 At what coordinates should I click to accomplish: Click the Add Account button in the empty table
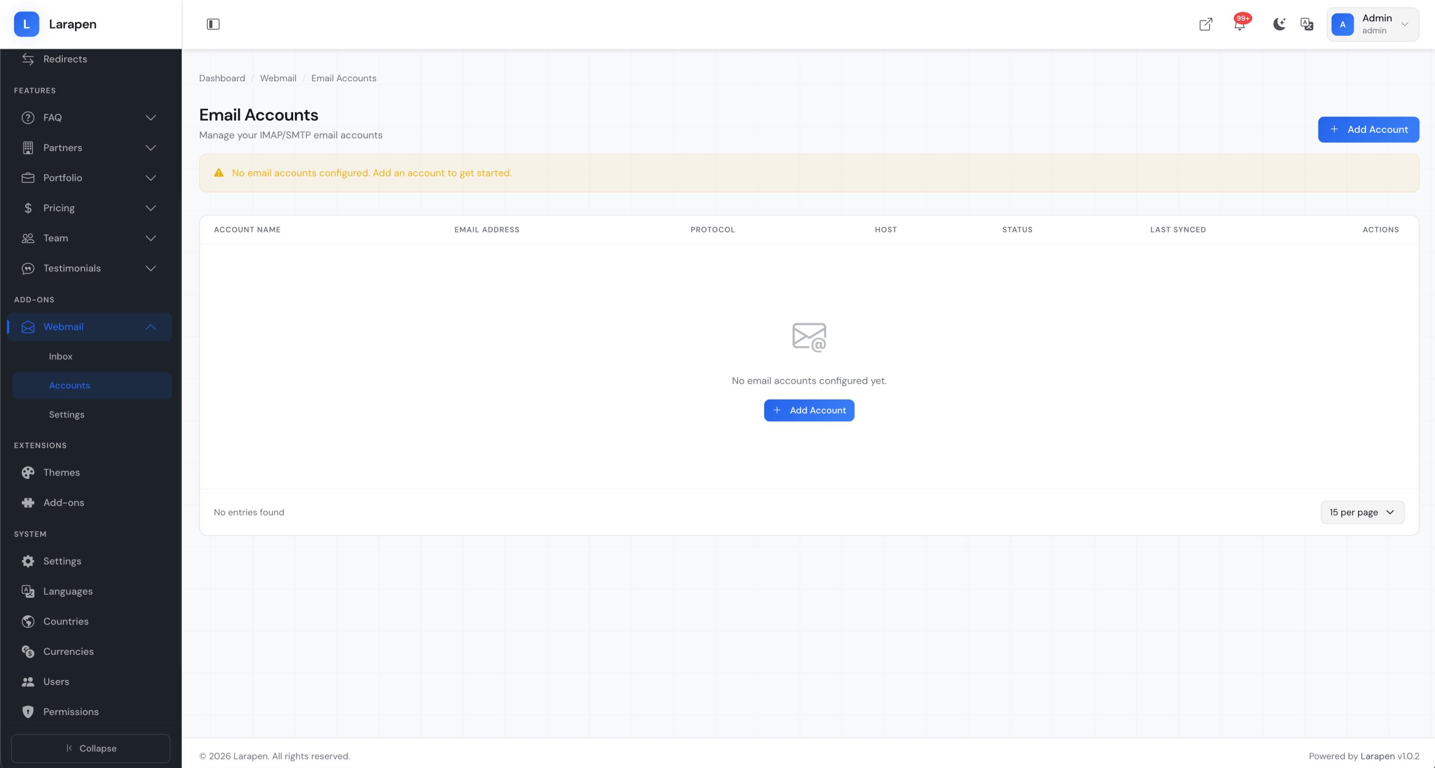point(809,410)
